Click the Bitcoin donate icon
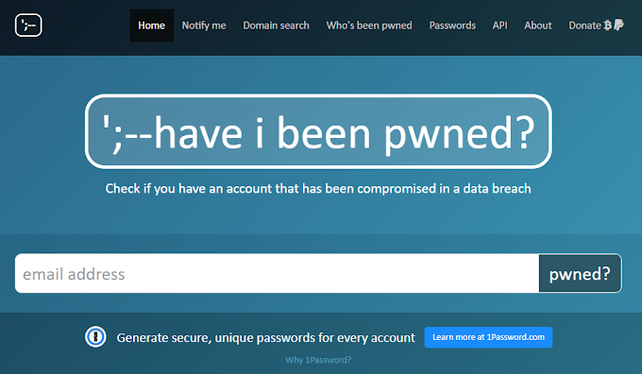The height and width of the screenshot is (374, 642). pyautogui.click(x=608, y=25)
